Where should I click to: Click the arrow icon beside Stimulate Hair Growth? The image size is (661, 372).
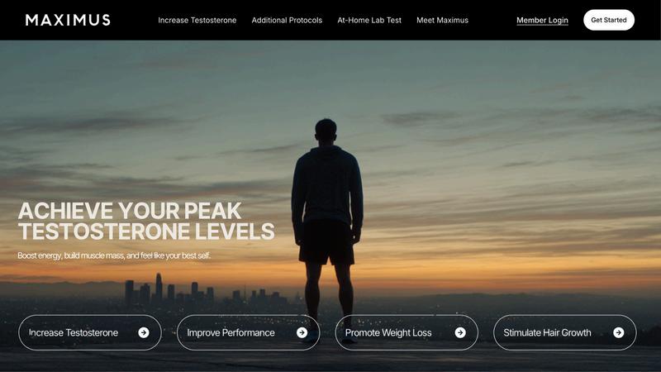[x=618, y=333]
